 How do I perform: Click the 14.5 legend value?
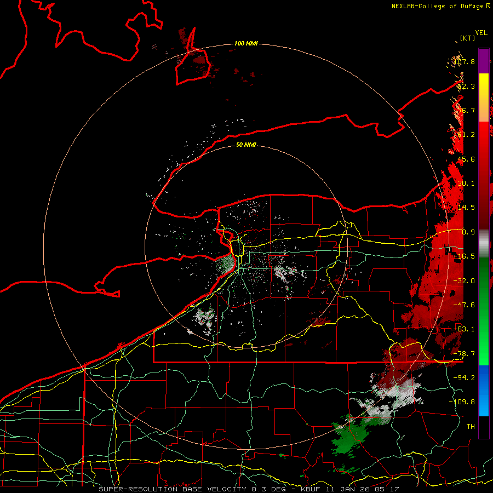pos(466,208)
